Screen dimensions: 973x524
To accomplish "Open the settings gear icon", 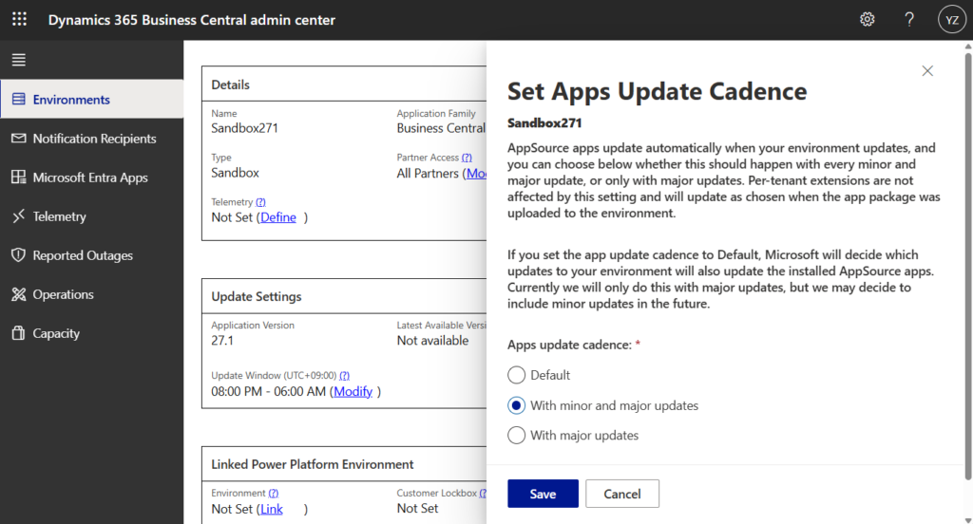I will (x=867, y=20).
